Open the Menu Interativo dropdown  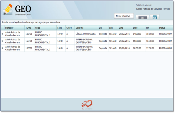[x=124, y=16]
